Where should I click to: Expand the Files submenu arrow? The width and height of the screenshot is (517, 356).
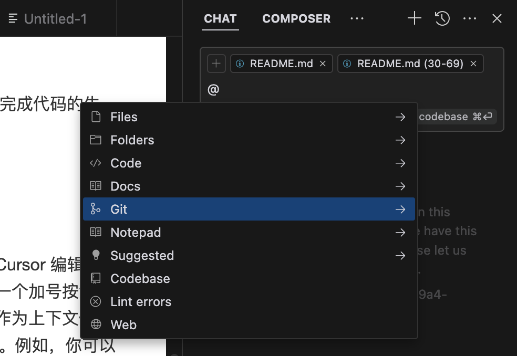pyautogui.click(x=400, y=117)
